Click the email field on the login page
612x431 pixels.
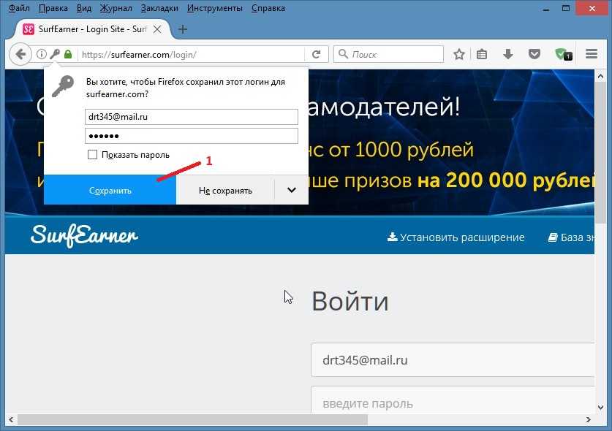coord(453,360)
